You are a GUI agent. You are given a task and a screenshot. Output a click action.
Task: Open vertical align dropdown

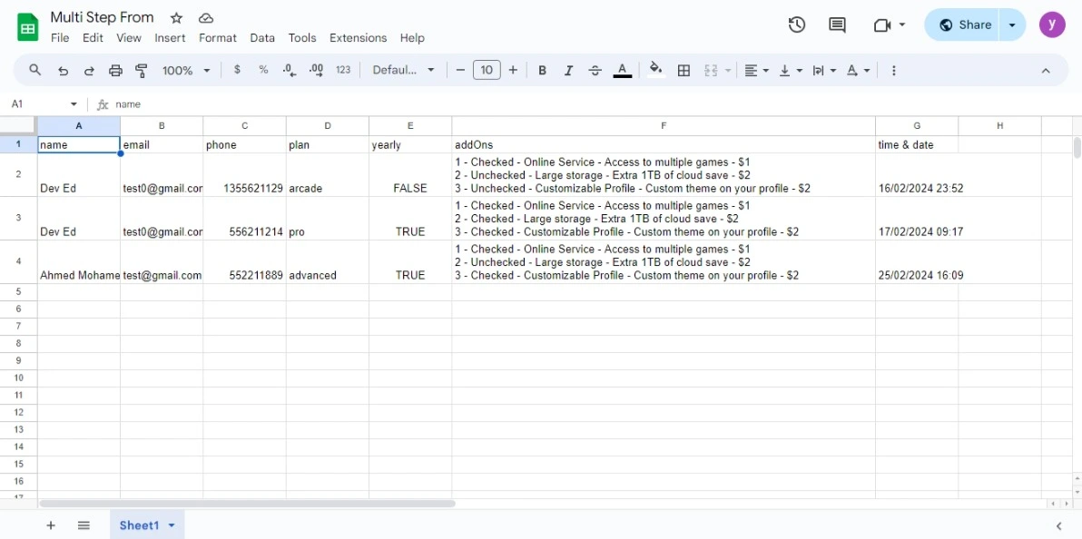tap(791, 71)
